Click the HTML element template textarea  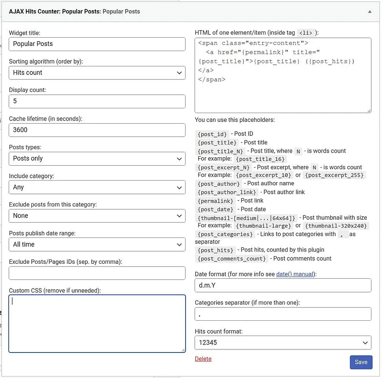282,75
